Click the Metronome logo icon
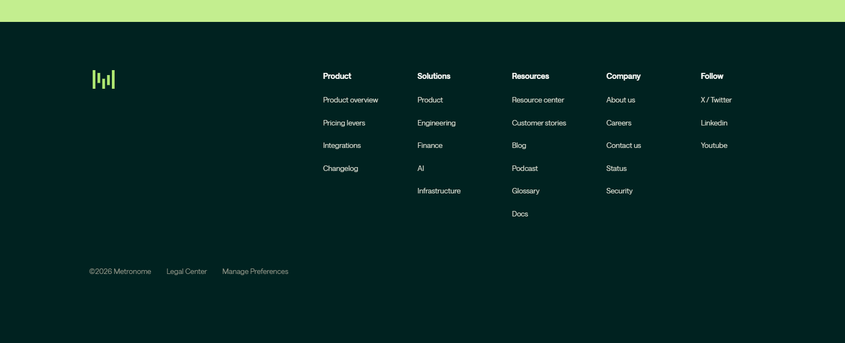This screenshot has height=343, width=845. [x=104, y=79]
